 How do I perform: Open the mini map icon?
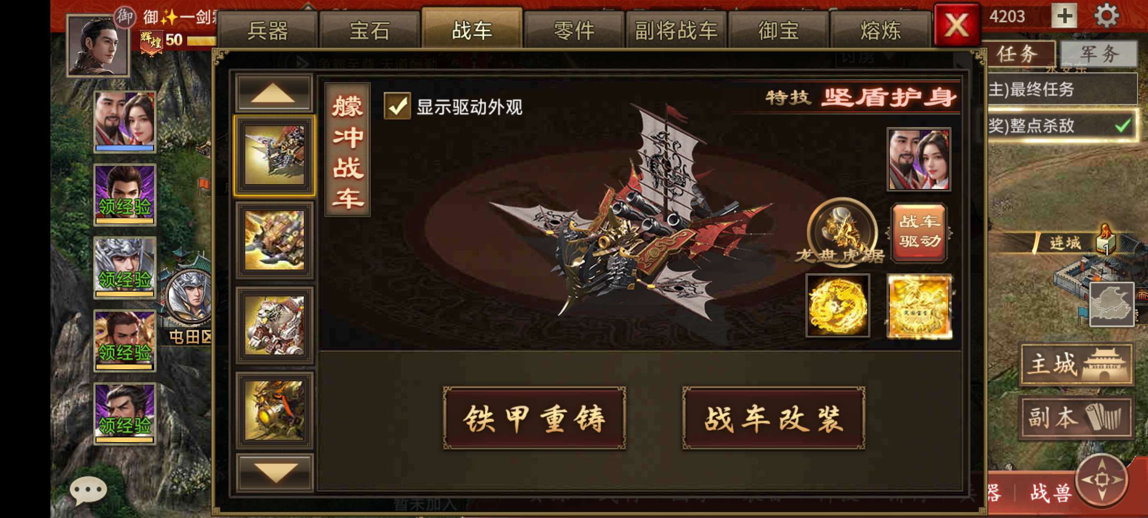pyautogui.click(x=1112, y=305)
